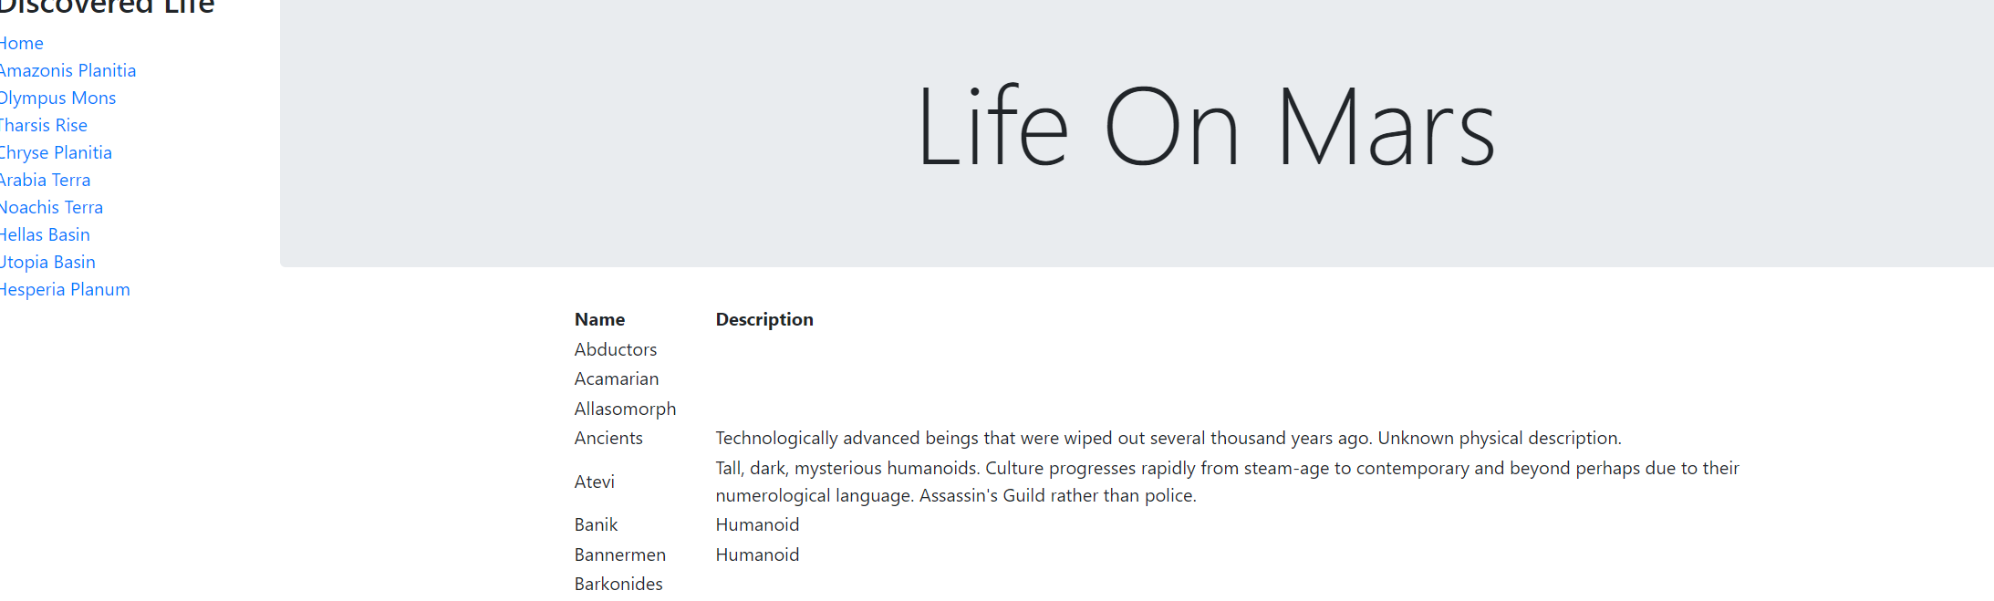The image size is (1994, 601).
Task: Navigate to Tharsis Rise
Action: 44,125
